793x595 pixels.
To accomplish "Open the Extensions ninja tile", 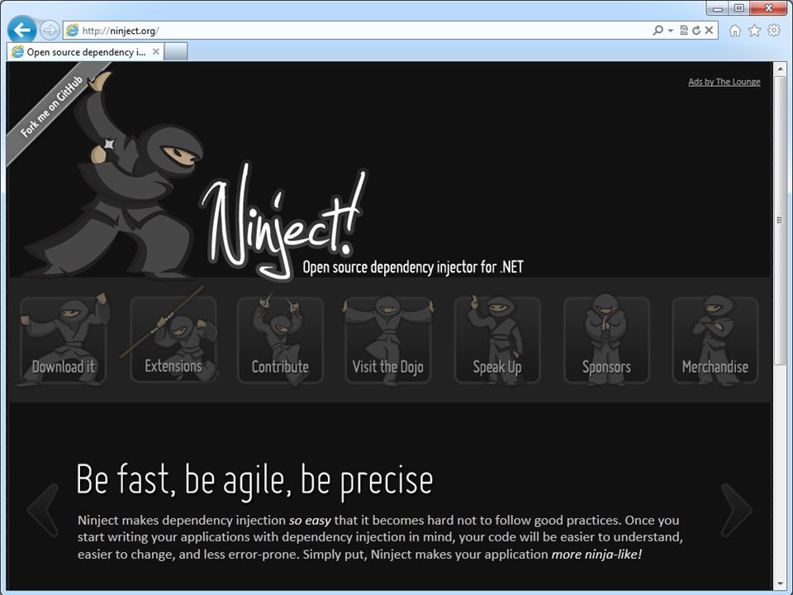I will [x=173, y=340].
